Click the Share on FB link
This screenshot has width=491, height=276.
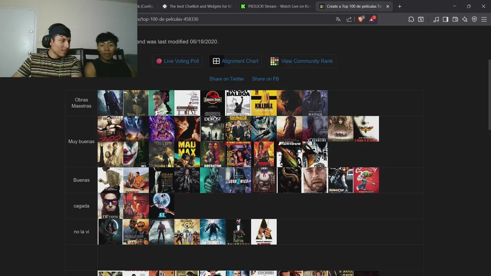tap(265, 79)
